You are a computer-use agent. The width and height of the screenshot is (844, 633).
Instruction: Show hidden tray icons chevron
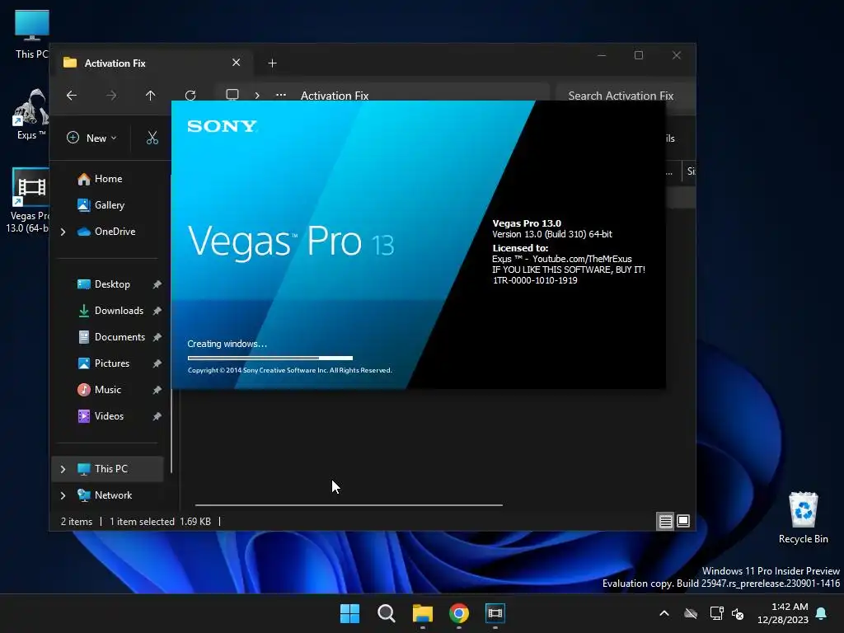click(x=664, y=613)
